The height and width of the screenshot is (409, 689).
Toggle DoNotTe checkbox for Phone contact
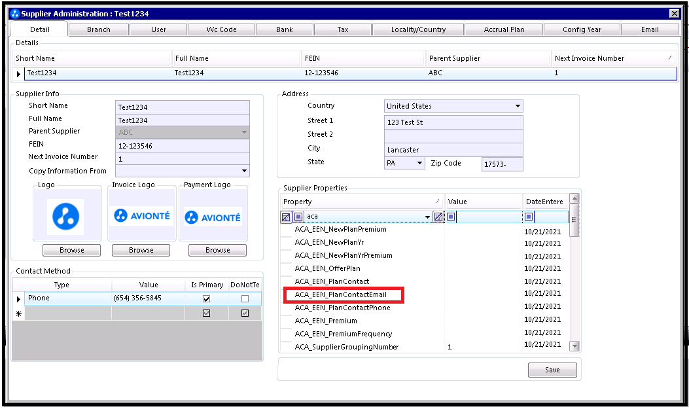[x=245, y=299]
